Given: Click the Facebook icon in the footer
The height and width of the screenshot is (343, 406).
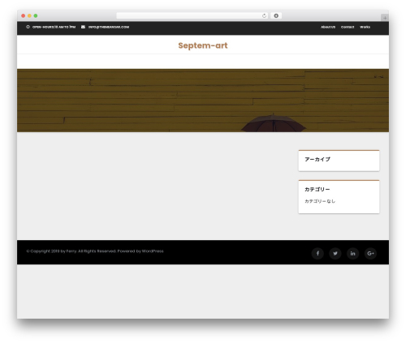Looking at the screenshot, I should pyautogui.click(x=317, y=253).
